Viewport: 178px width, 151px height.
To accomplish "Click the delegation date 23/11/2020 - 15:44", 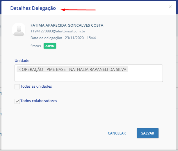I will [80, 38].
